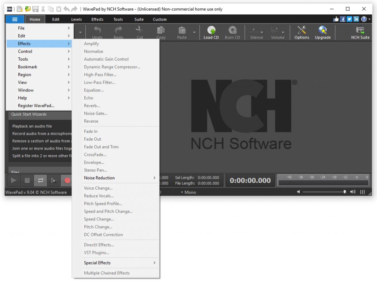This screenshot has width=377, height=284.
Task: Click the Redo toolbar icon
Action: 118,32
